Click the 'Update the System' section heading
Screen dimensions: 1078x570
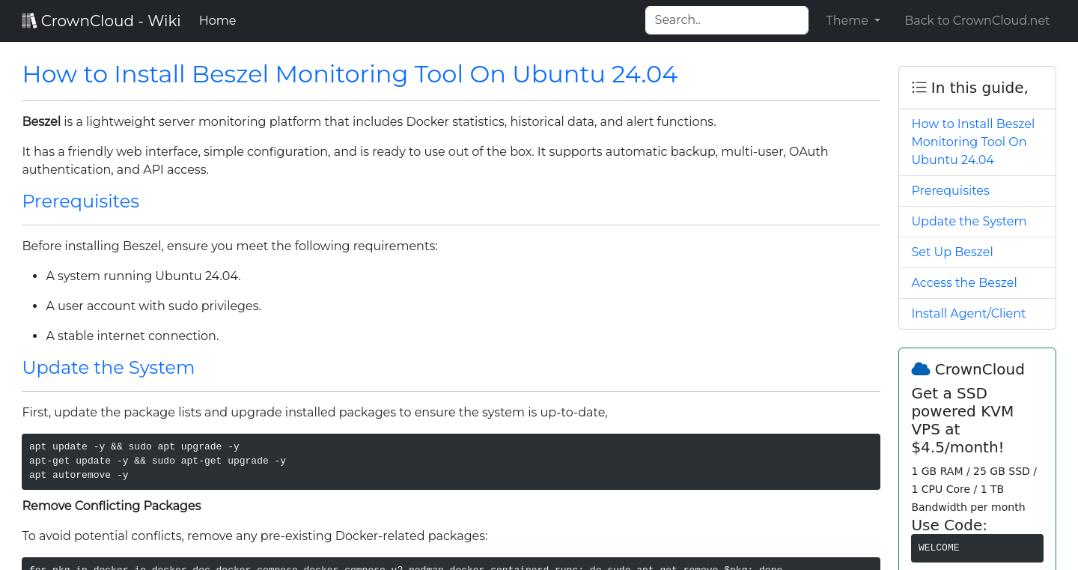pyautogui.click(x=109, y=368)
